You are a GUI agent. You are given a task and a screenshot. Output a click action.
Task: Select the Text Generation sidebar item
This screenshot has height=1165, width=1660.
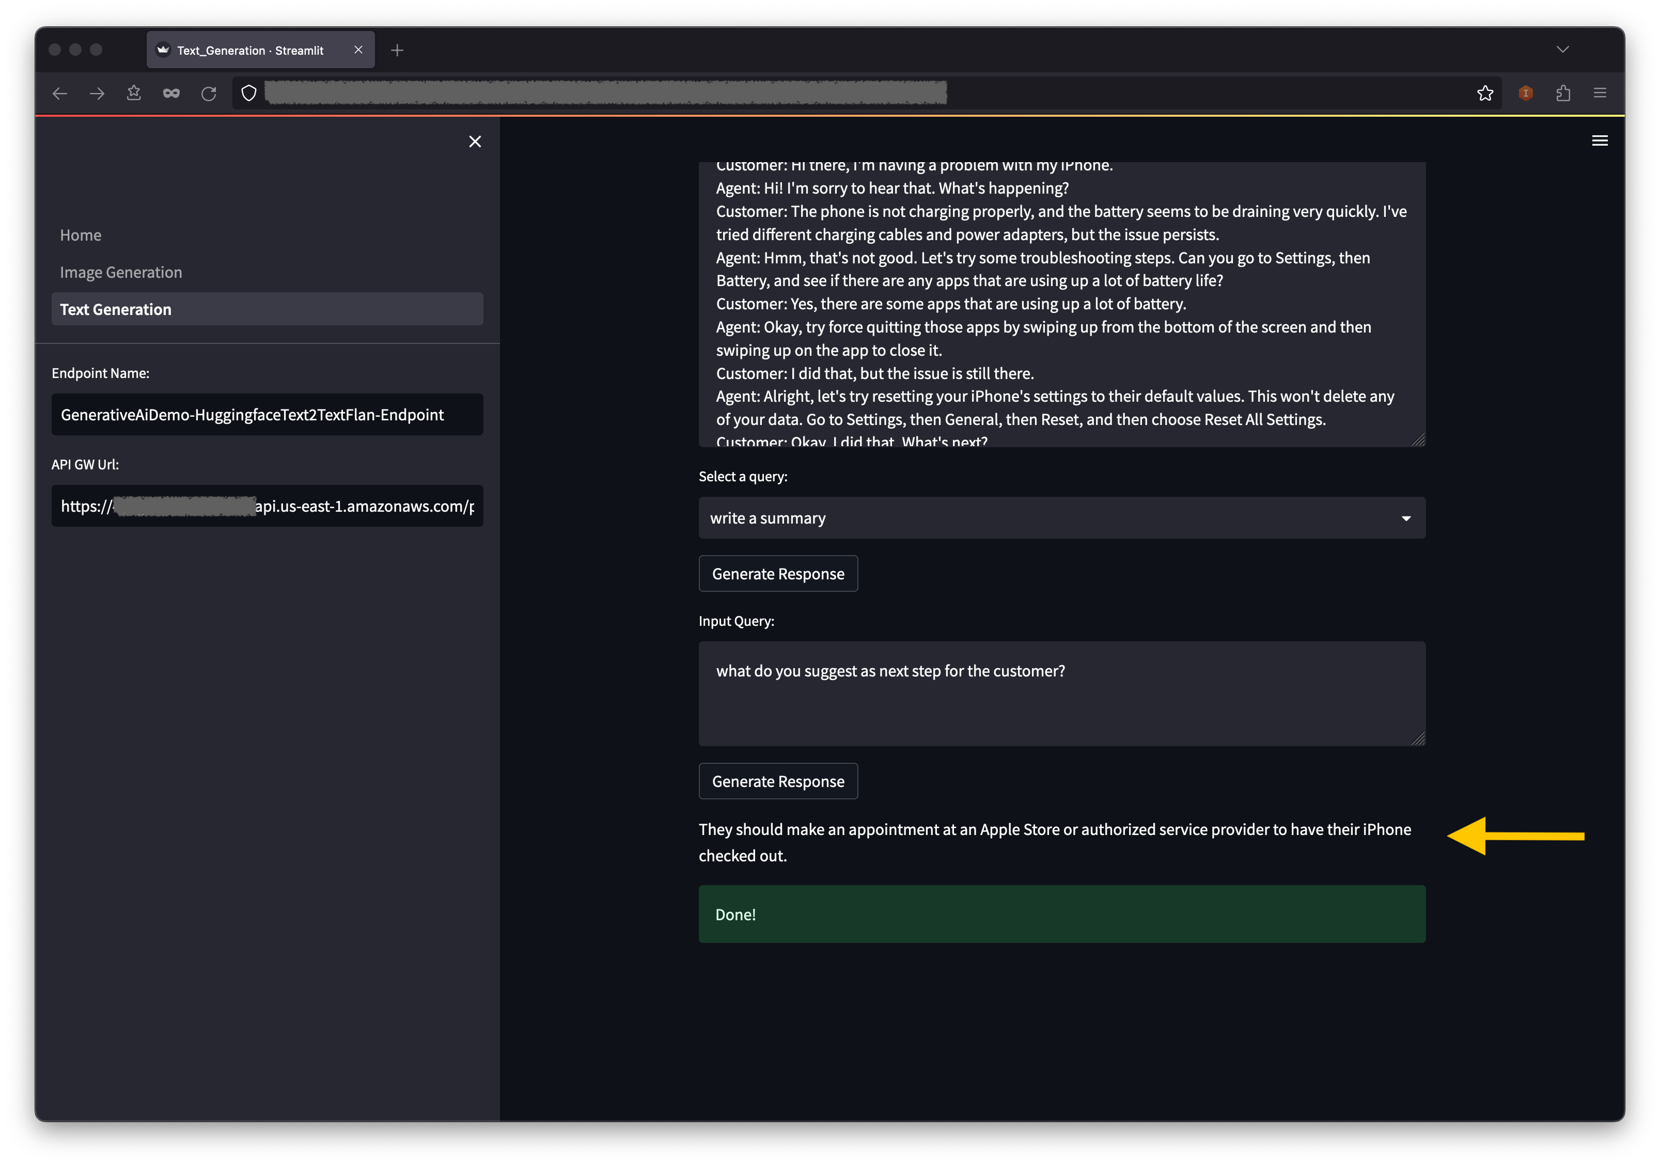[267, 309]
